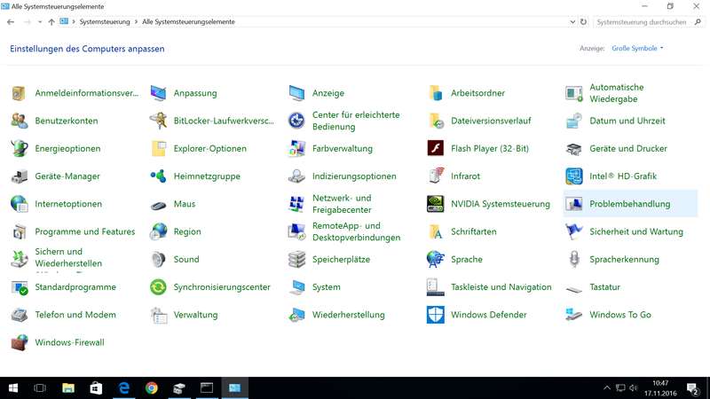Open the Programme und Features link
The width and height of the screenshot is (710, 399).
pos(84,231)
